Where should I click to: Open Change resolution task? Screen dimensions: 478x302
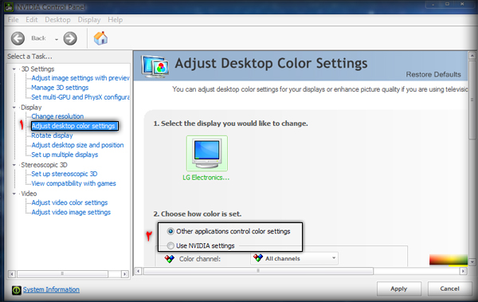[57, 116]
